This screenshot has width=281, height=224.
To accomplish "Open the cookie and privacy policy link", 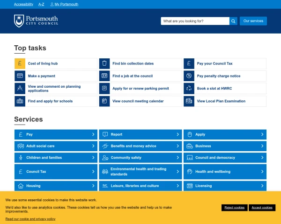I will coord(30,219).
